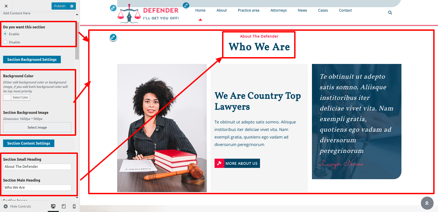The height and width of the screenshot is (212, 438).
Task: Collapse sidebar via Hide Controls
Action: click(17, 206)
